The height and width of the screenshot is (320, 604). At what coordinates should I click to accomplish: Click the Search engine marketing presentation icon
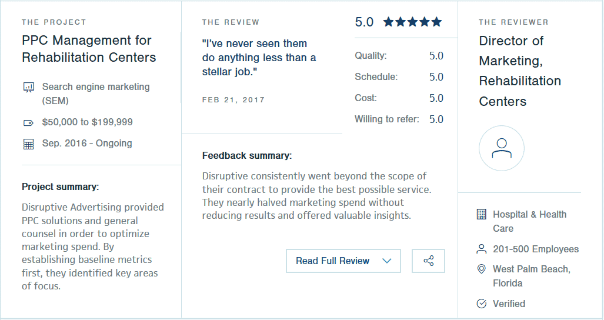tap(28, 88)
